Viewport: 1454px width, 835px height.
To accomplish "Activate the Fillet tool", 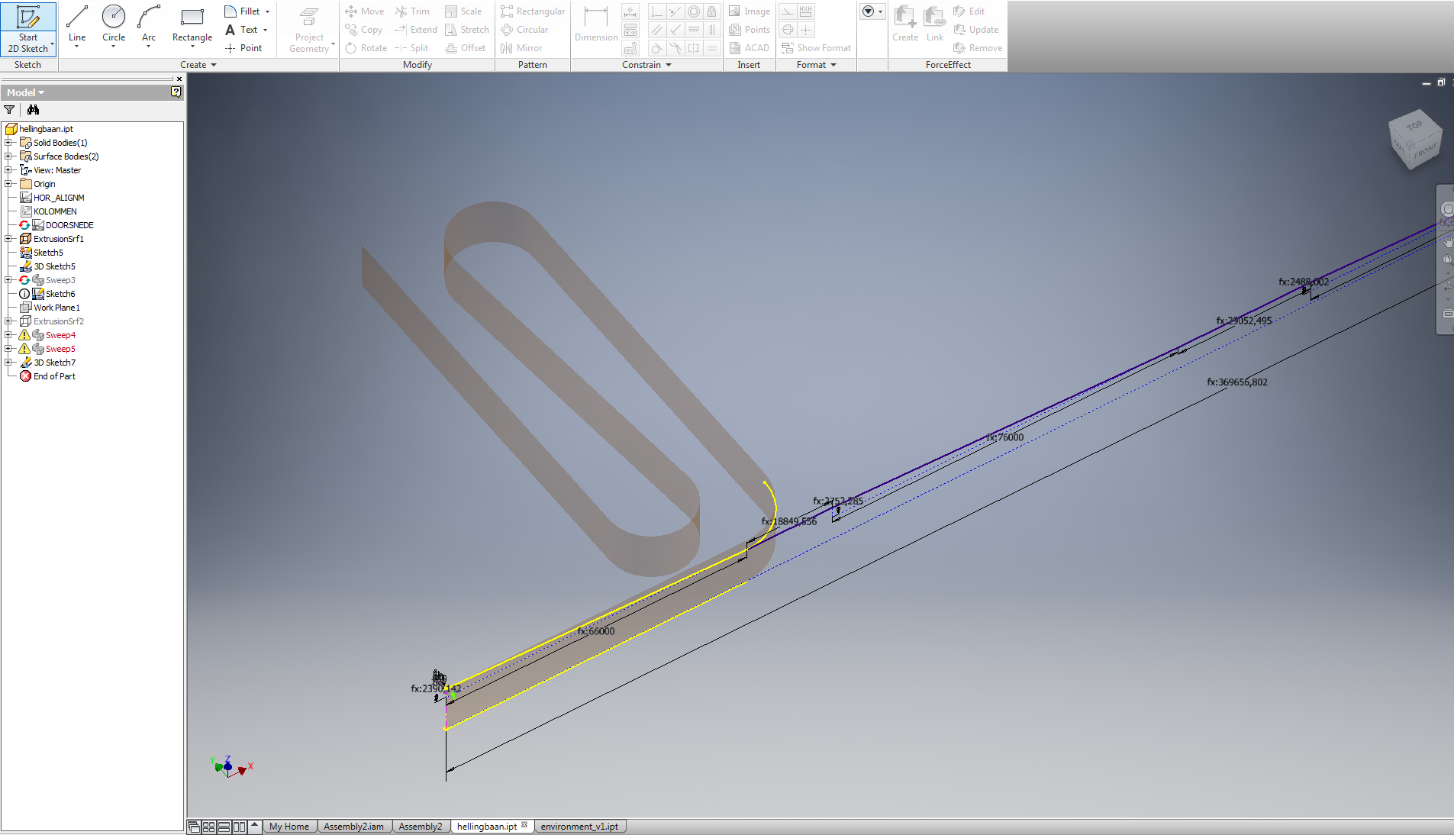I will click(x=240, y=11).
